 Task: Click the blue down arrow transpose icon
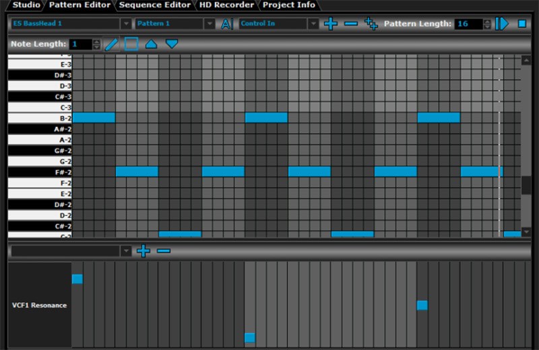pos(172,45)
